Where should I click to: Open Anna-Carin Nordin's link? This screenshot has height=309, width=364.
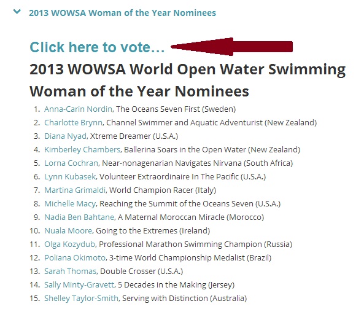[78, 109]
